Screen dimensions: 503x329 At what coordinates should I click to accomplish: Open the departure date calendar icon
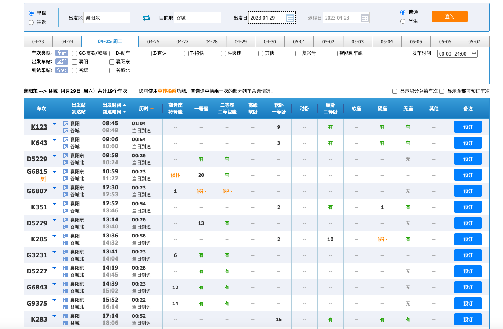point(290,18)
